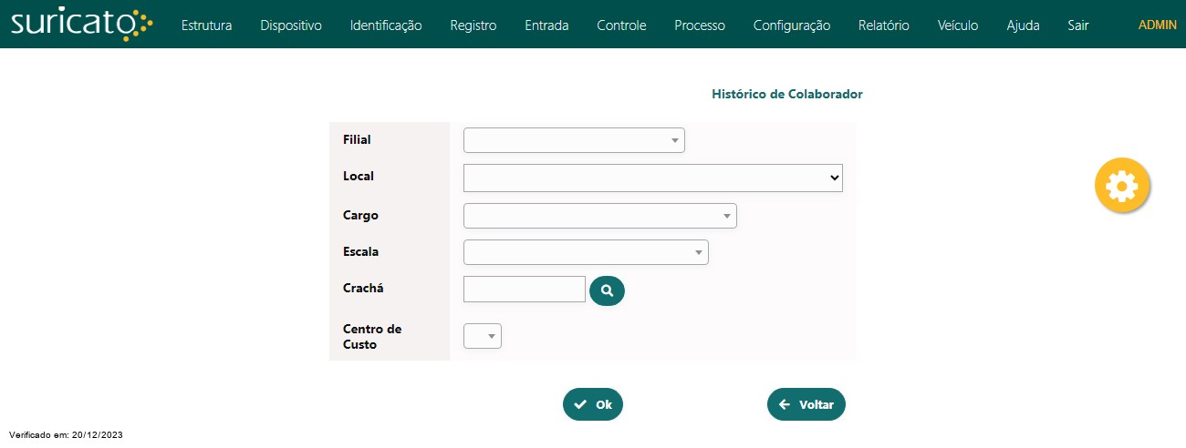Go back using the Voltar button
The height and width of the screenshot is (448, 1186).
click(806, 404)
